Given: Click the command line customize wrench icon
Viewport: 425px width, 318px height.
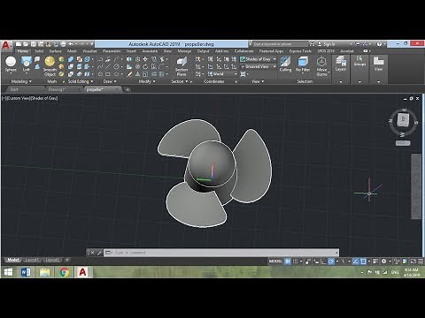Looking at the screenshot, I should tap(99, 253).
